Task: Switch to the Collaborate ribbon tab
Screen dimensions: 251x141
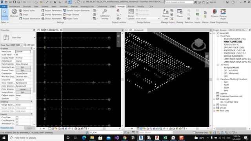Action: tap(102, 6)
